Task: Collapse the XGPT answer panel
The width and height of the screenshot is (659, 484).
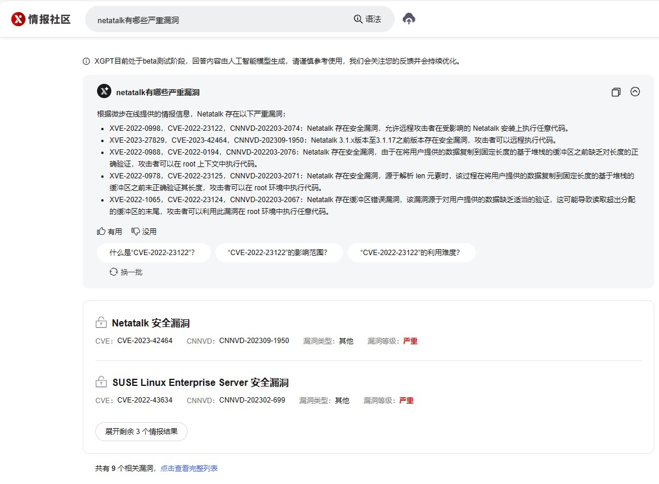Action: (635, 92)
